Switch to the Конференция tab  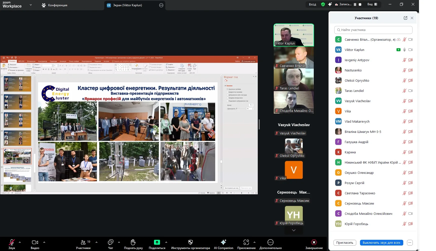click(x=54, y=5)
